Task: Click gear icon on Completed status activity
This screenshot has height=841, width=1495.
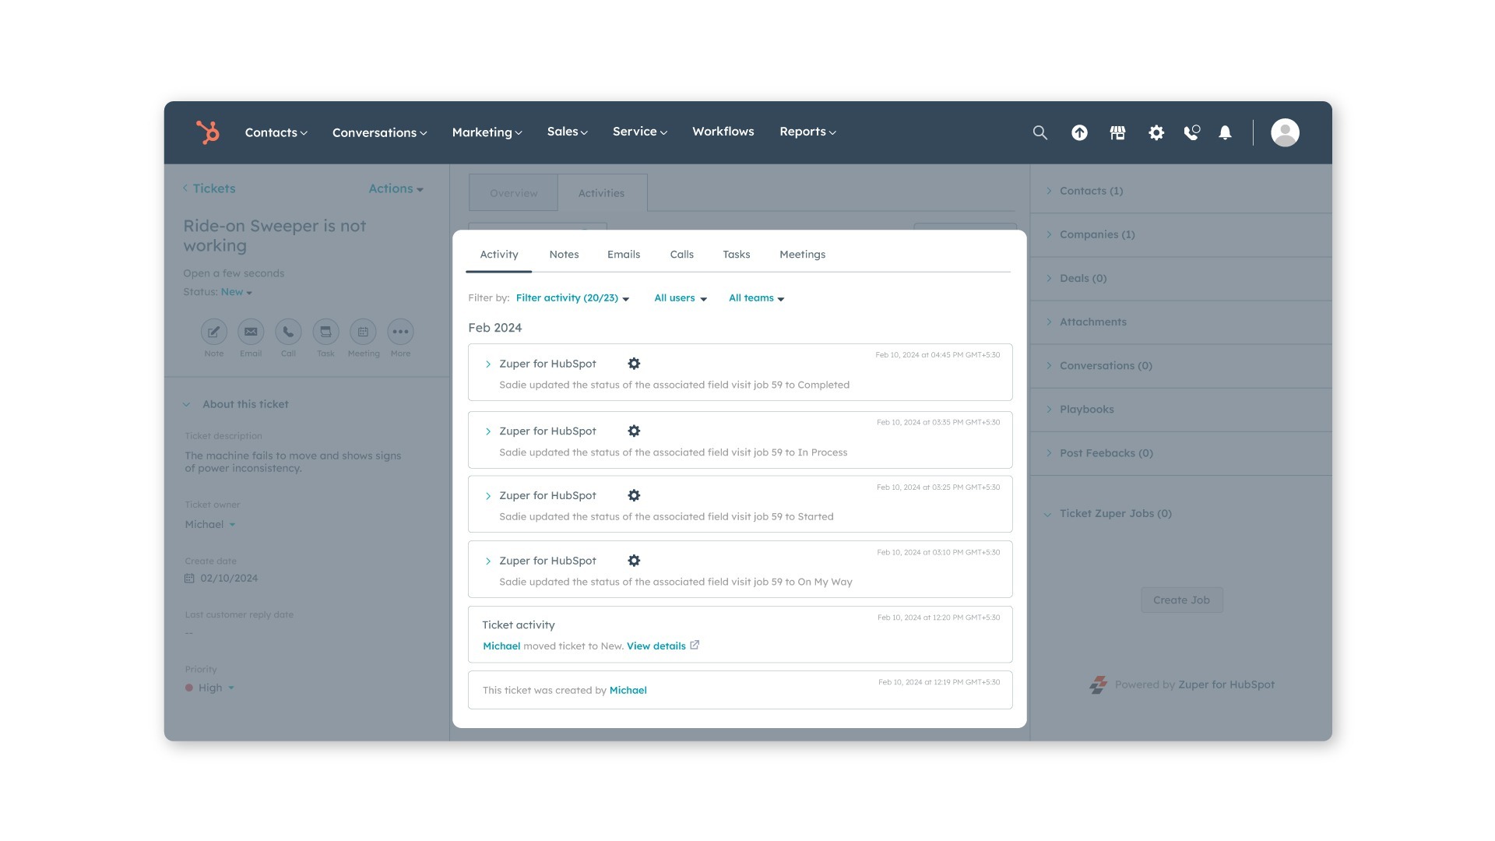Action: click(x=634, y=364)
